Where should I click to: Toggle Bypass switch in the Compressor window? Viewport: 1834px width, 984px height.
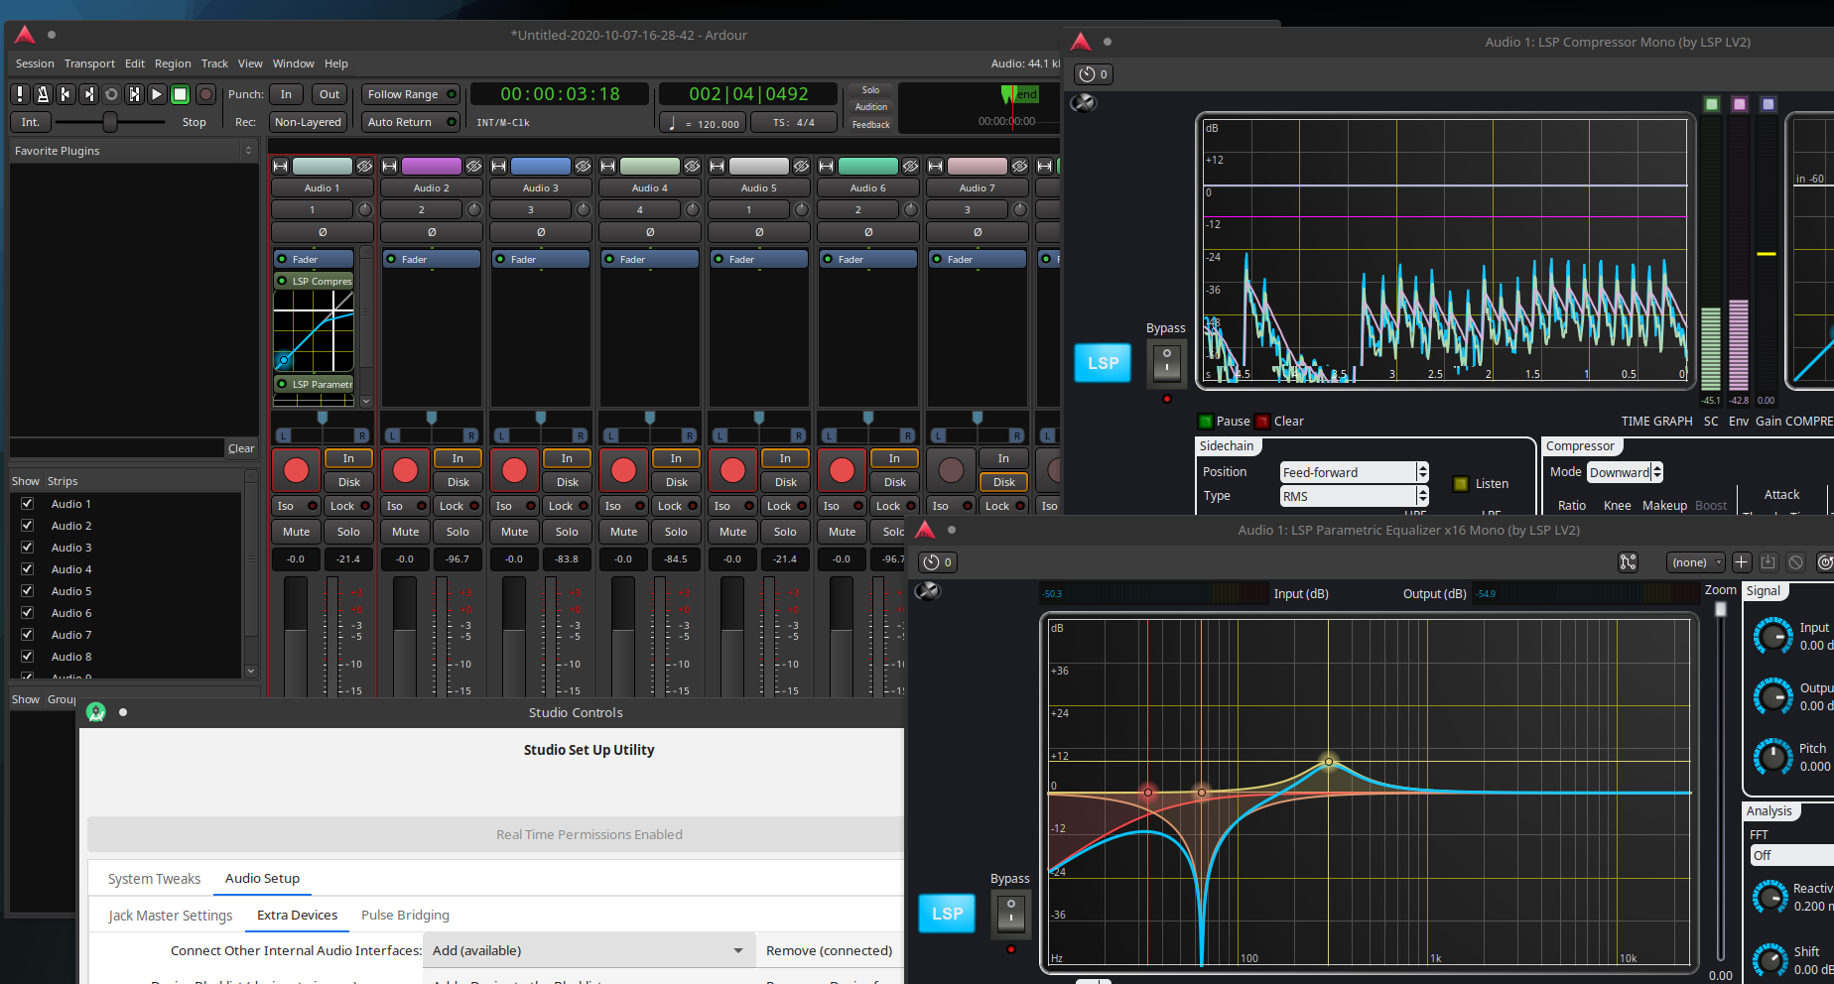click(1166, 362)
